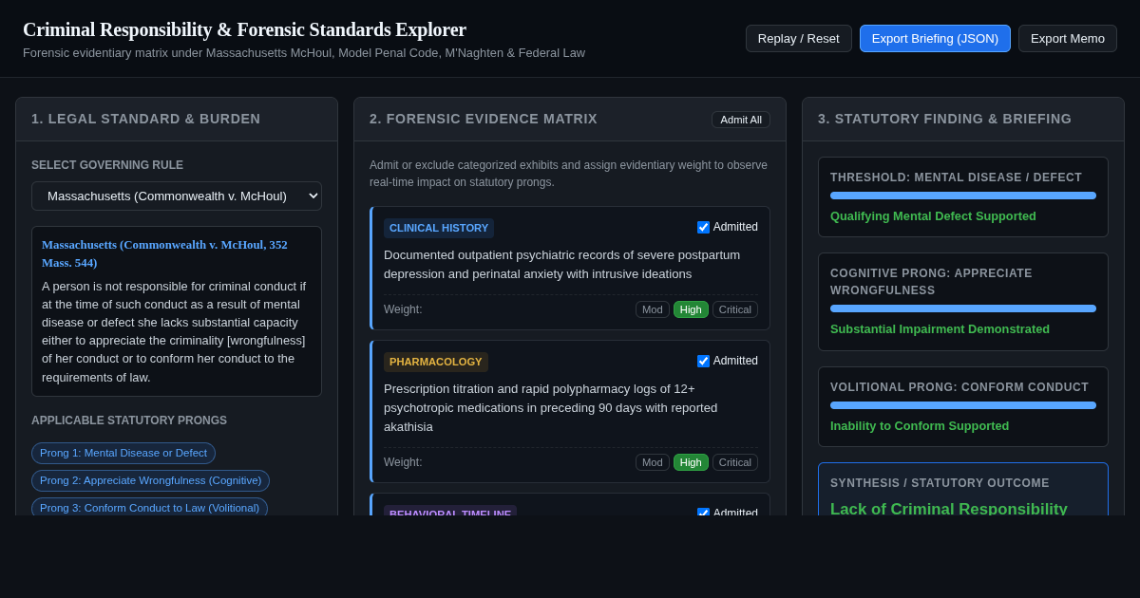Screen dimensions: 1140x598
Task: Set Clinical History weight to Mod
Action: click(x=653, y=309)
